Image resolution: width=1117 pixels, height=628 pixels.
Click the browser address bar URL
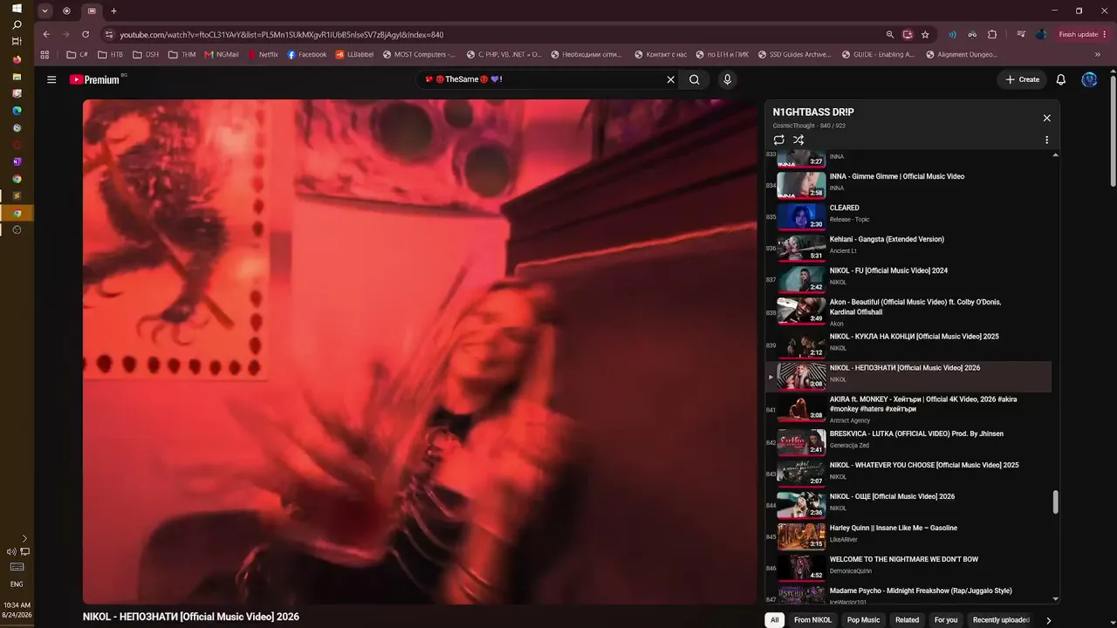282,35
